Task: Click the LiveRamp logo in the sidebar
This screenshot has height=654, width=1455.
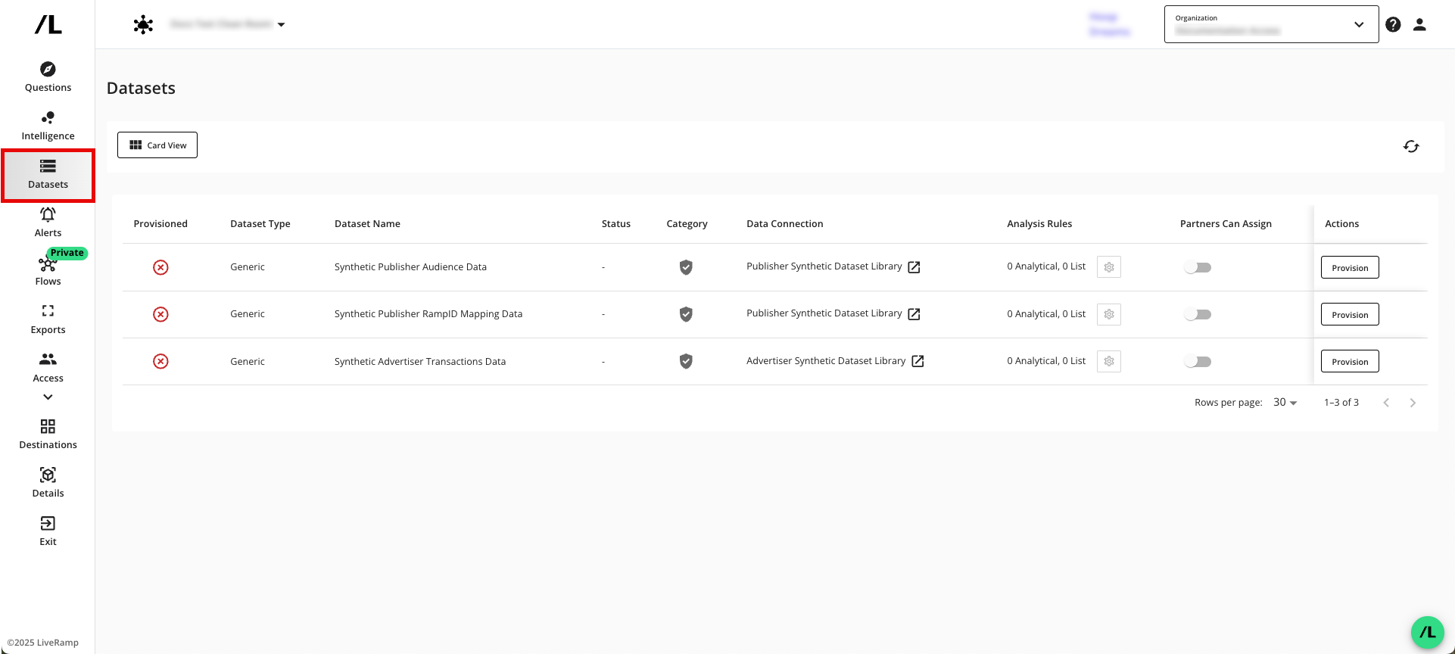Action: pyautogui.click(x=48, y=24)
